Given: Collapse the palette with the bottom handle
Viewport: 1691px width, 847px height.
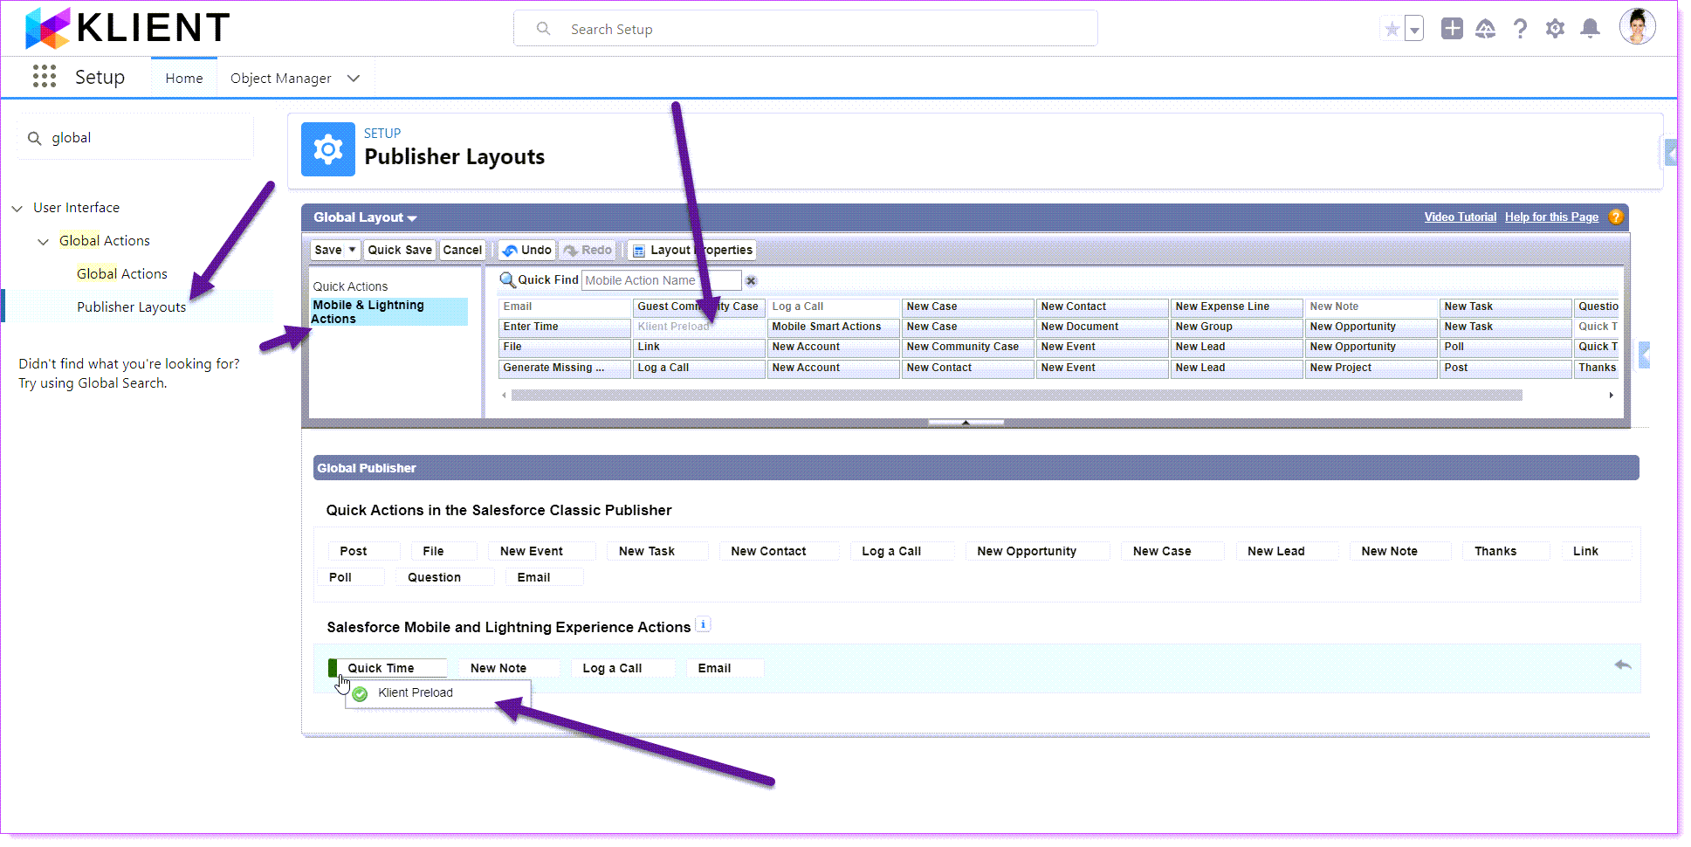Looking at the screenshot, I should pos(966,423).
